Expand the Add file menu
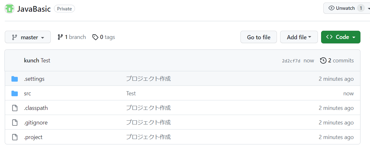 click(x=299, y=37)
